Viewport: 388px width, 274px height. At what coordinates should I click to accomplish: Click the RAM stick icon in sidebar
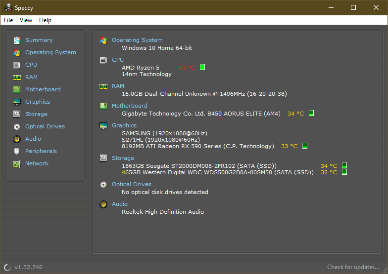(x=17, y=78)
